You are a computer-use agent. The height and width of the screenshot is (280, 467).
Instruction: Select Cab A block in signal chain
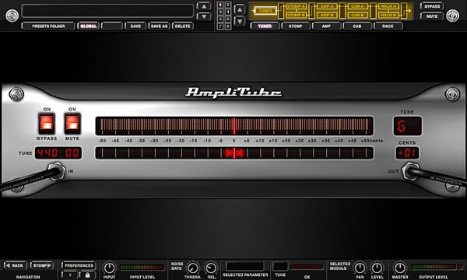(357, 6)
